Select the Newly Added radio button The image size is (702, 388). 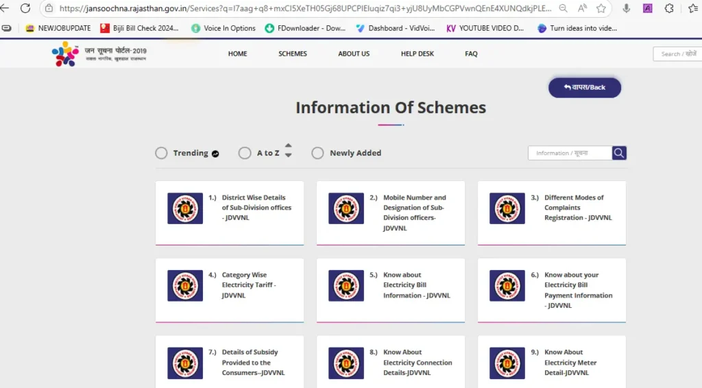(317, 153)
